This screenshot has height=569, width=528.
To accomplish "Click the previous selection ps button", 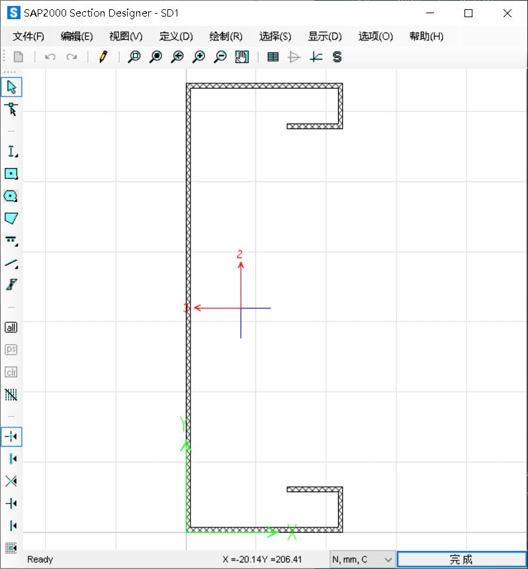I will [11, 349].
